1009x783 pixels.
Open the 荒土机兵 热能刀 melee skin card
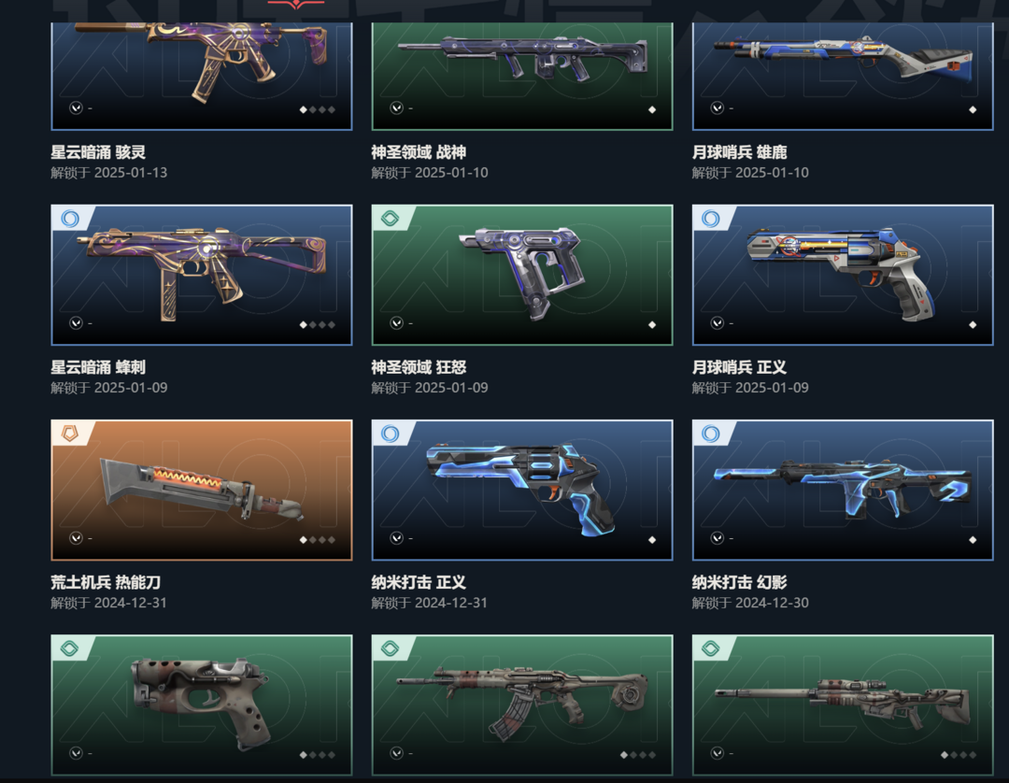[x=202, y=491]
